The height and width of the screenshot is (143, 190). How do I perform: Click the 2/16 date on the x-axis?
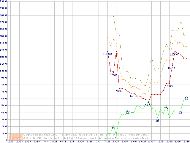(x=186, y=142)
